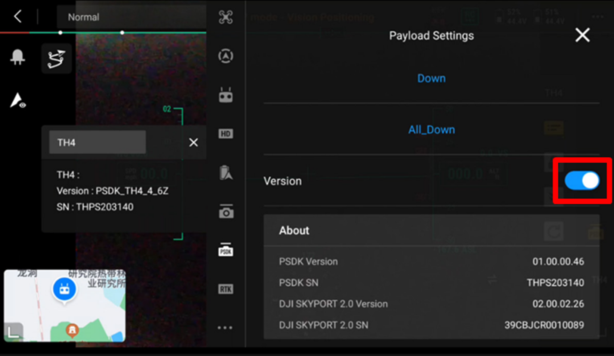Open obstacle sensing settings icon
This screenshot has width=614, height=356.
click(225, 56)
